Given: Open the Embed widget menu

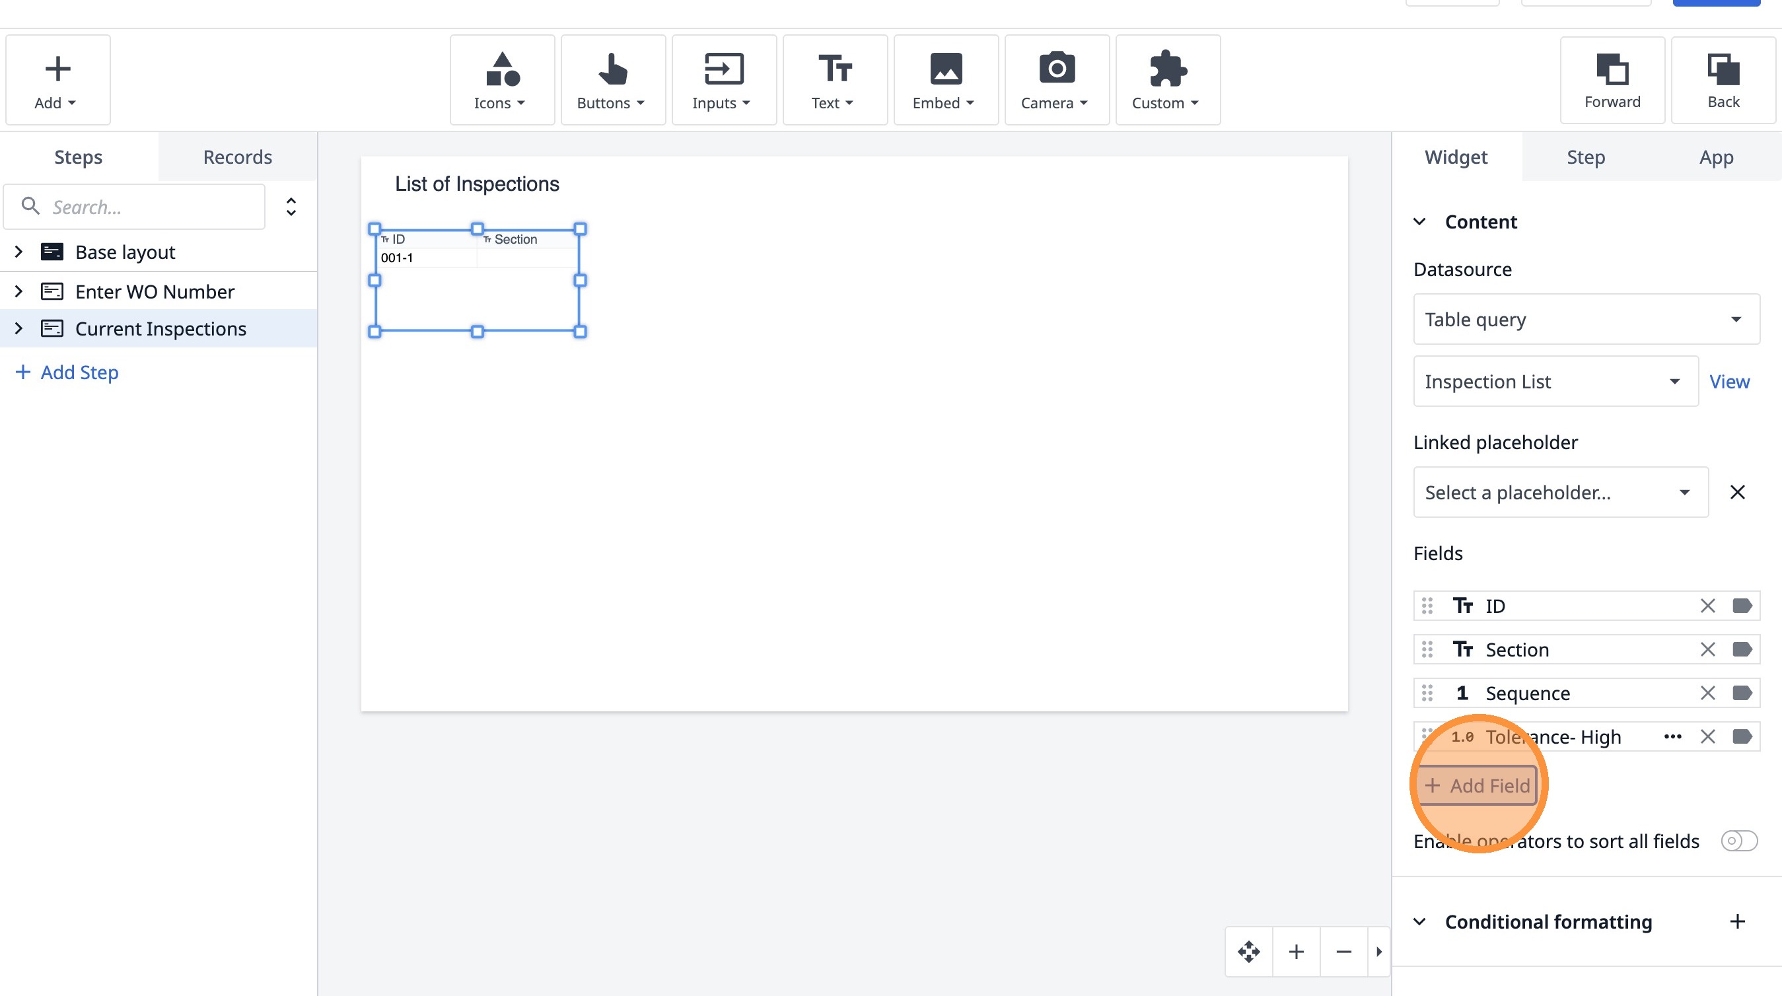Looking at the screenshot, I should (x=945, y=80).
